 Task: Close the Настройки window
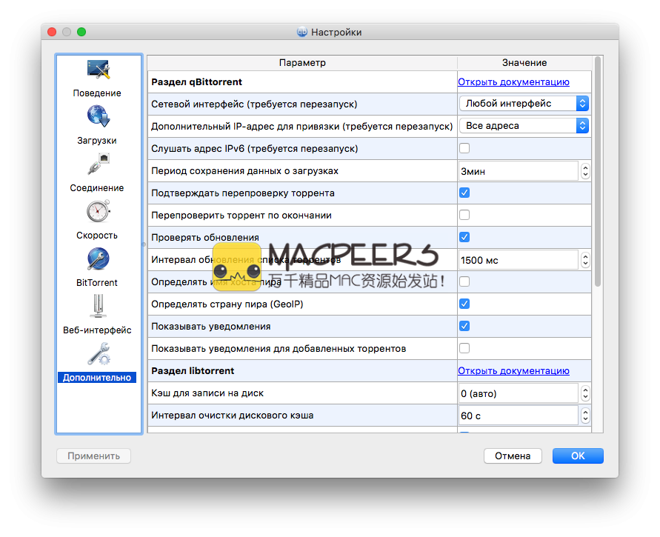(52, 32)
